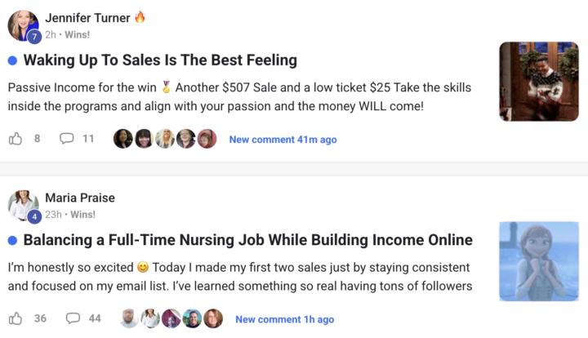The width and height of the screenshot is (588, 338).
Task: Click the level 7 badge on Jennifer's avatar
Action: pyautogui.click(x=33, y=37)
